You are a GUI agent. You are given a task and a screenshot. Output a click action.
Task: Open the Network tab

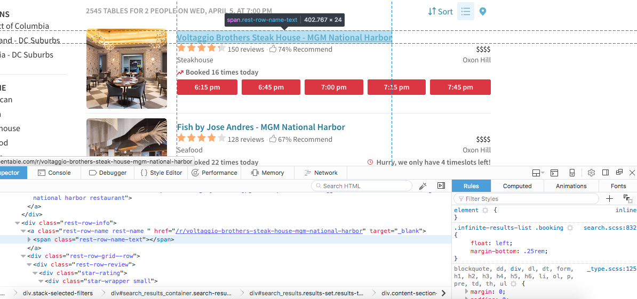321,173
